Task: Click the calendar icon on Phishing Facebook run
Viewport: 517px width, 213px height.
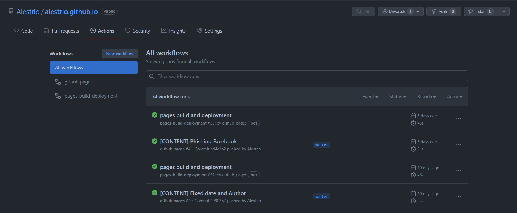Action: [x=413, y=142]
